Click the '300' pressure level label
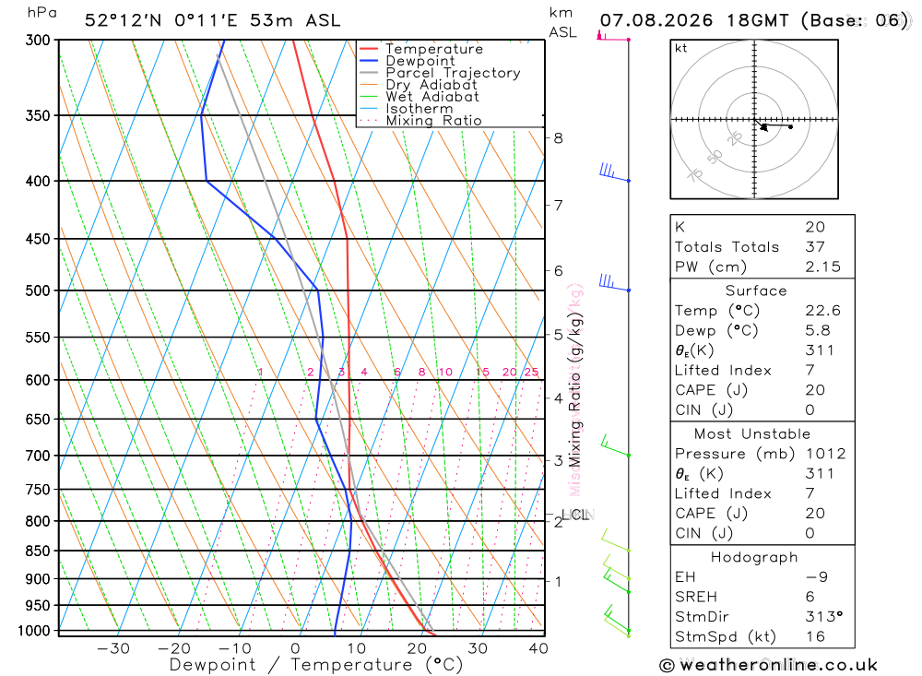This screenshot has width=922, height=676. click(x=38, y=40)
